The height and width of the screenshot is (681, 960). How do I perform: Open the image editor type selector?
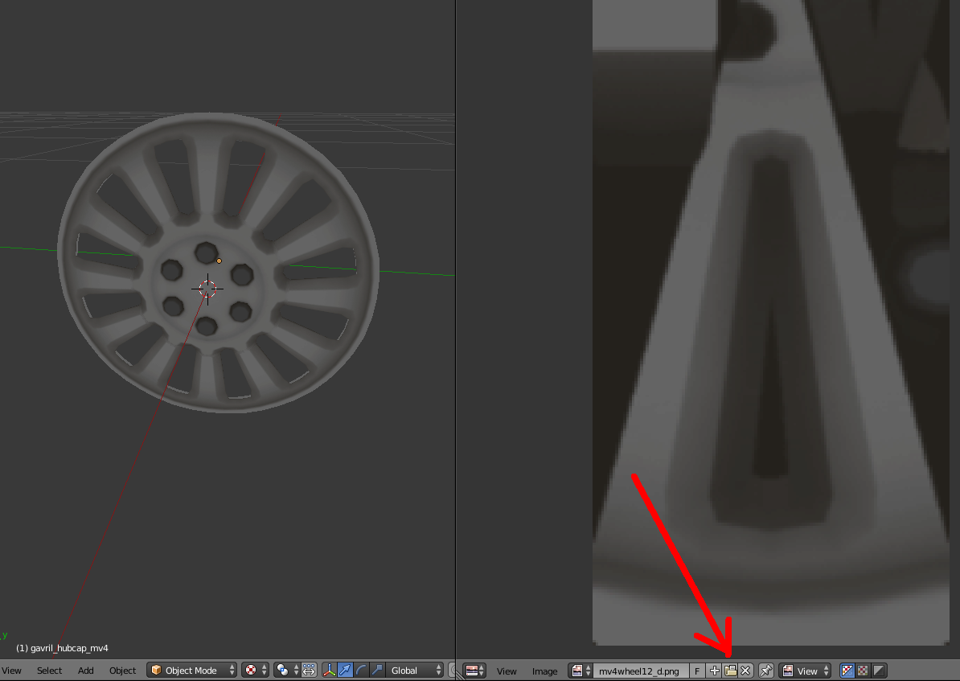click(474, 671)
